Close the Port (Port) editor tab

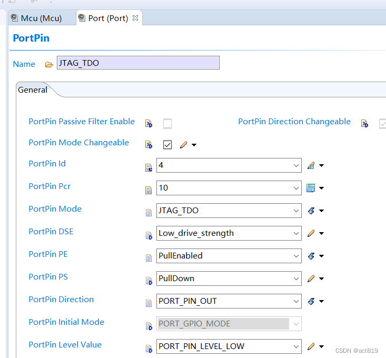[135, 18]
